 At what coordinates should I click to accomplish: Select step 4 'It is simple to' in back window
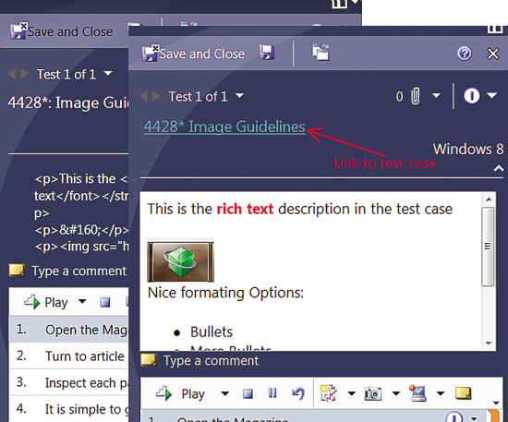(x=69, y=409)
